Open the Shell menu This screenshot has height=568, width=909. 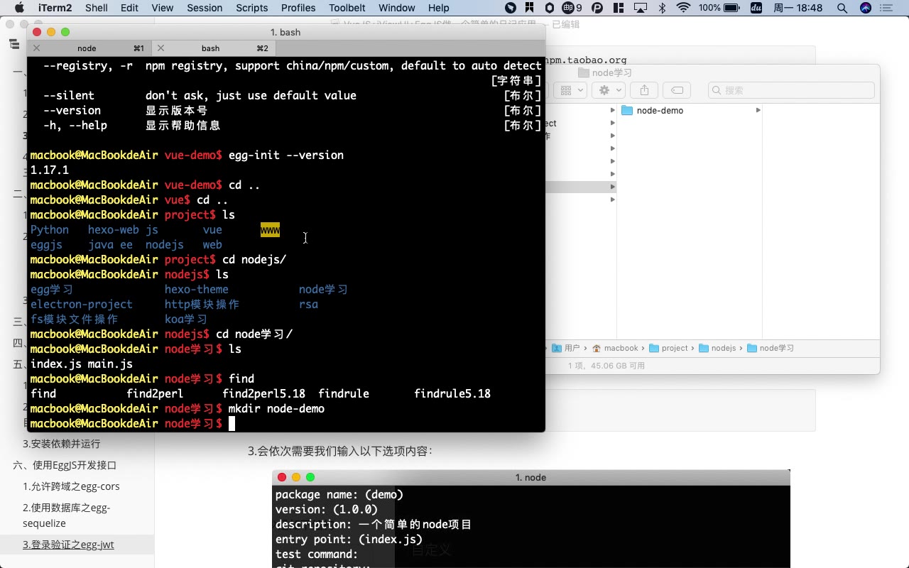97,8
